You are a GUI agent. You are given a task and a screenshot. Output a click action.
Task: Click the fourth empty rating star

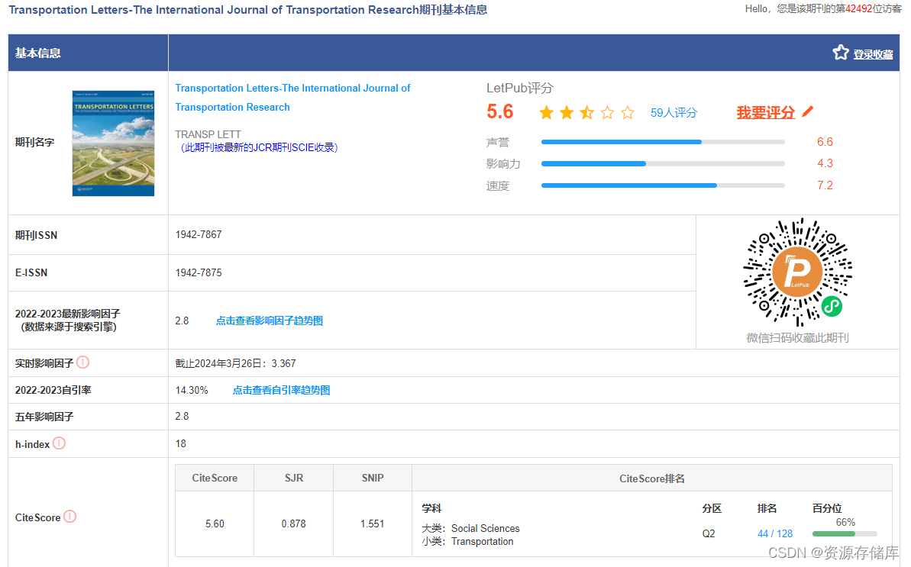[607, 113]
